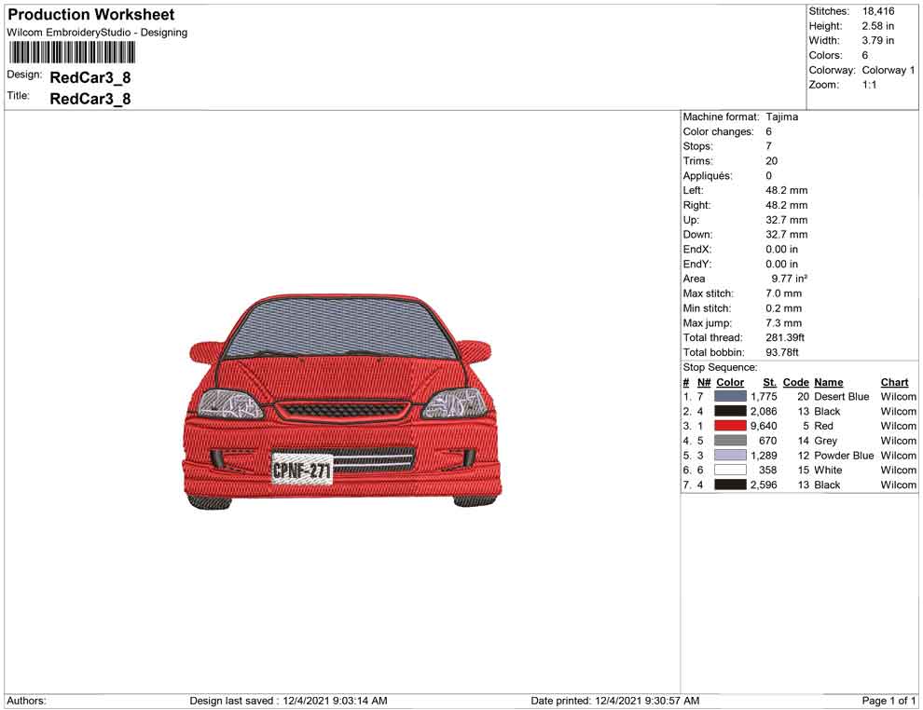Click the Black swatch with 2,086 stitches
Image resolution: width=923 pixels, height=710 pixels.
730,411
